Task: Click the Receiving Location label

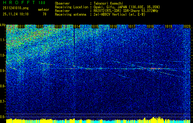Action: coord(71,7)
